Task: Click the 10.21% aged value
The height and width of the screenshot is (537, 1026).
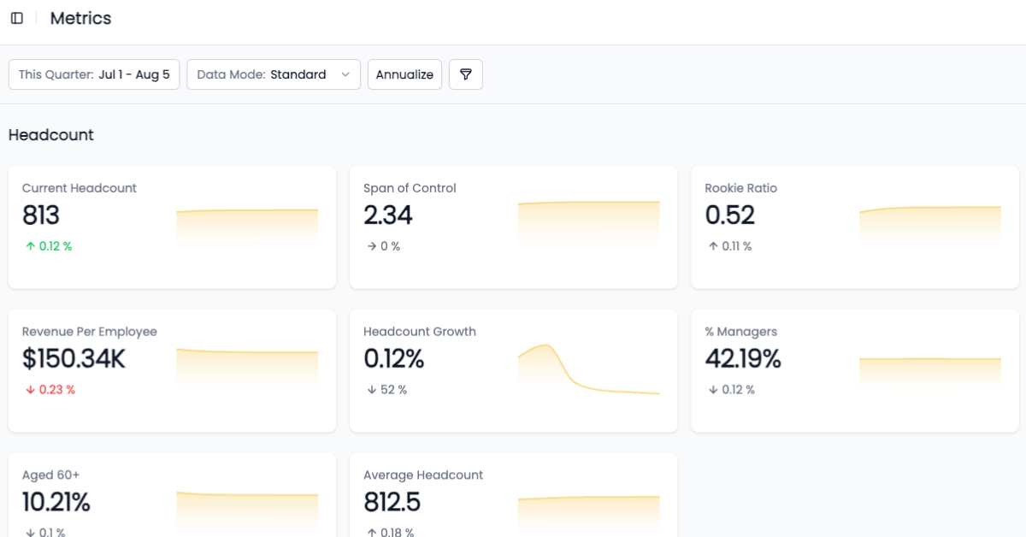Action: tap(56, 503)
